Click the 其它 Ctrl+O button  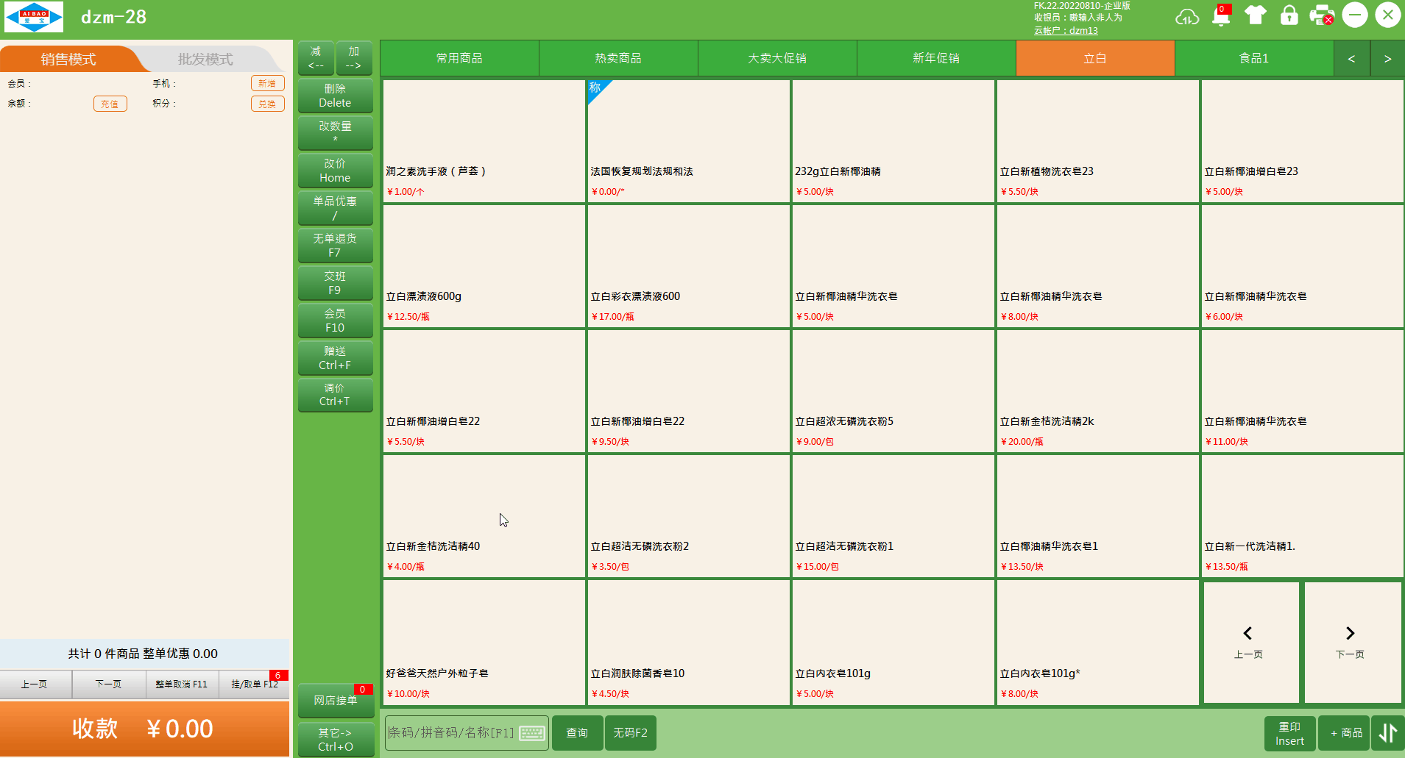click(x=335, y=740)
